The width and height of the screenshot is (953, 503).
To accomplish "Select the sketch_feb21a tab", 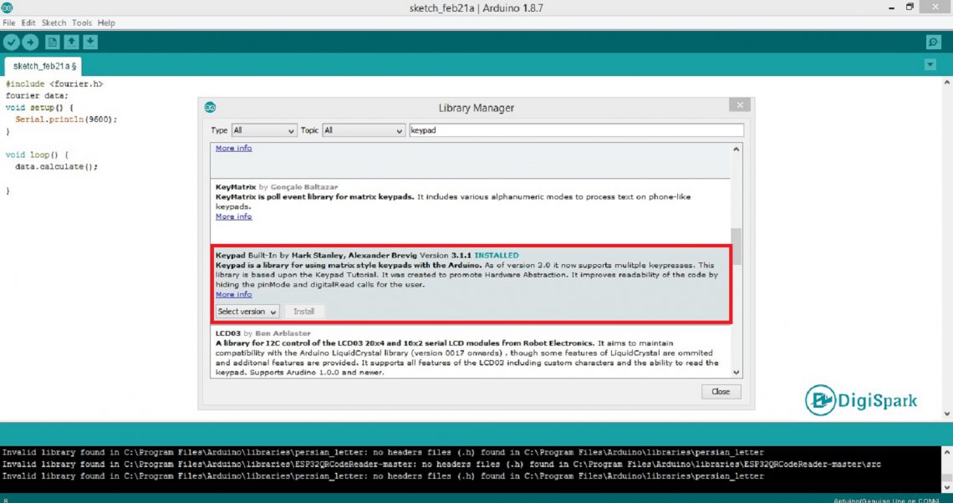I will pyautogui.click(x=43, y=66).
